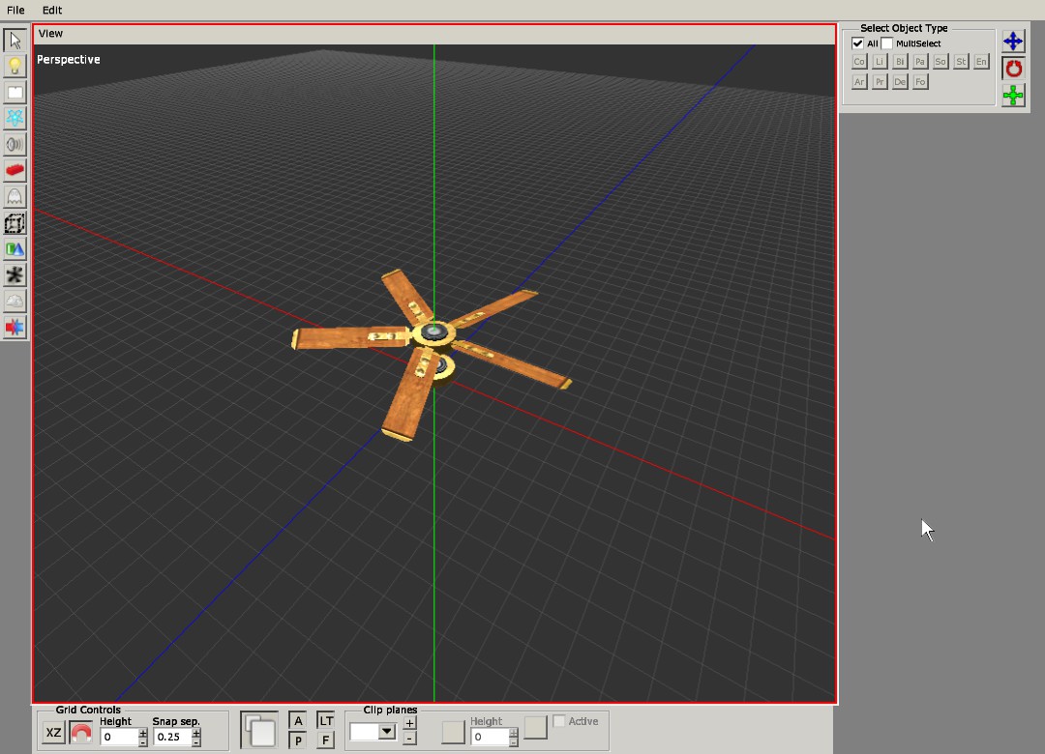Screen dimensions: 1045x754
Task: Click the Snap sep. input field
Action: point(171,737)
